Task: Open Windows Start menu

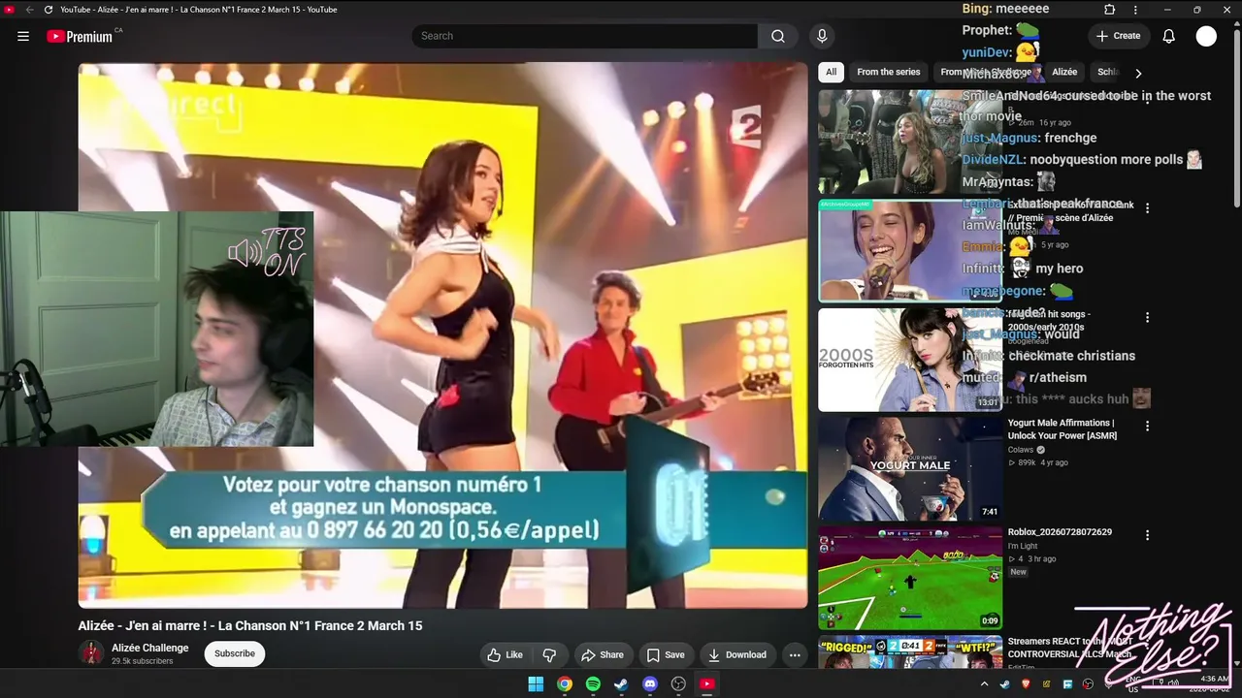Action: click(x=536, y=683)
